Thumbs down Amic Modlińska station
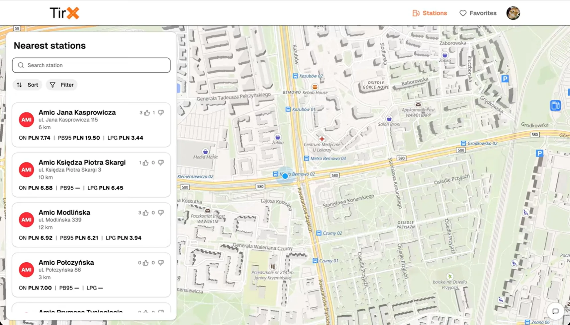This screenshot has width=570, height=325. [161, 213]
